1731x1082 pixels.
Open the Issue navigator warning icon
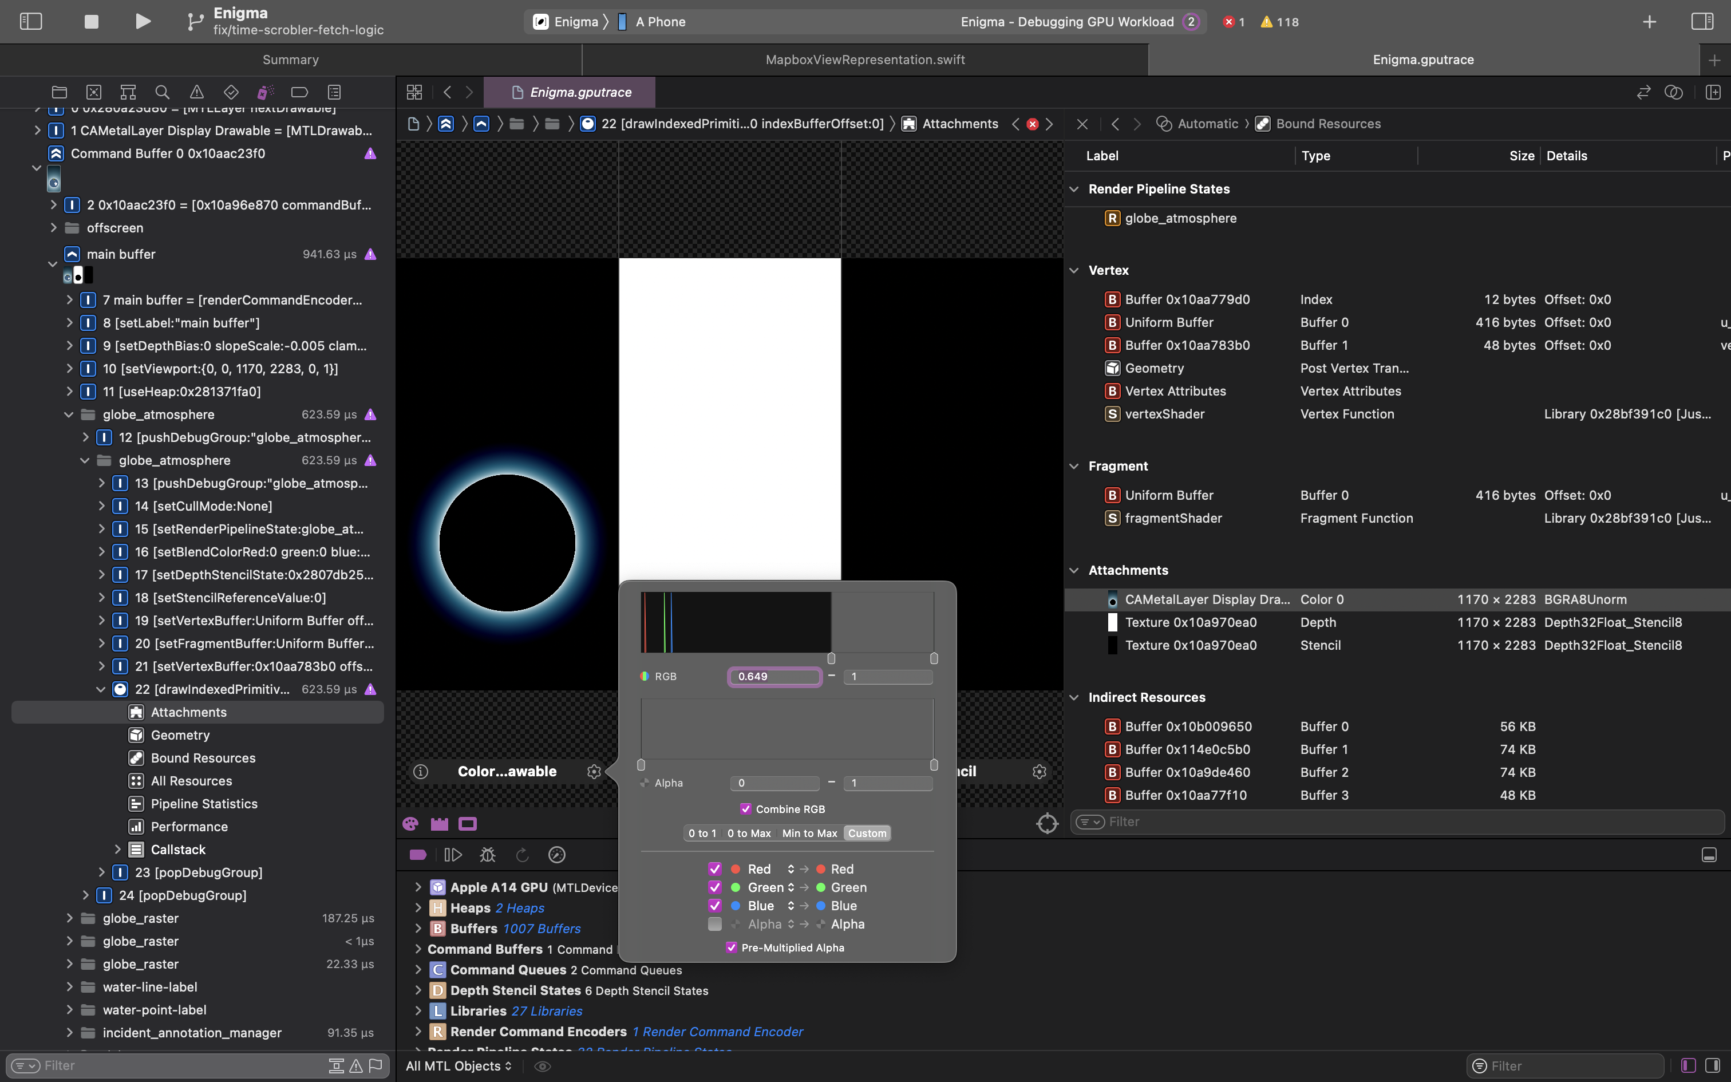point(197,92)
